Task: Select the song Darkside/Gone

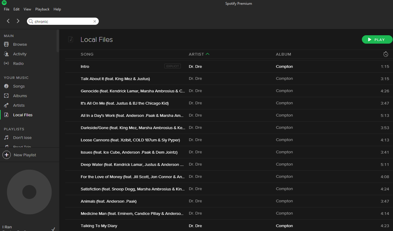Action: [x=133, y=128]
